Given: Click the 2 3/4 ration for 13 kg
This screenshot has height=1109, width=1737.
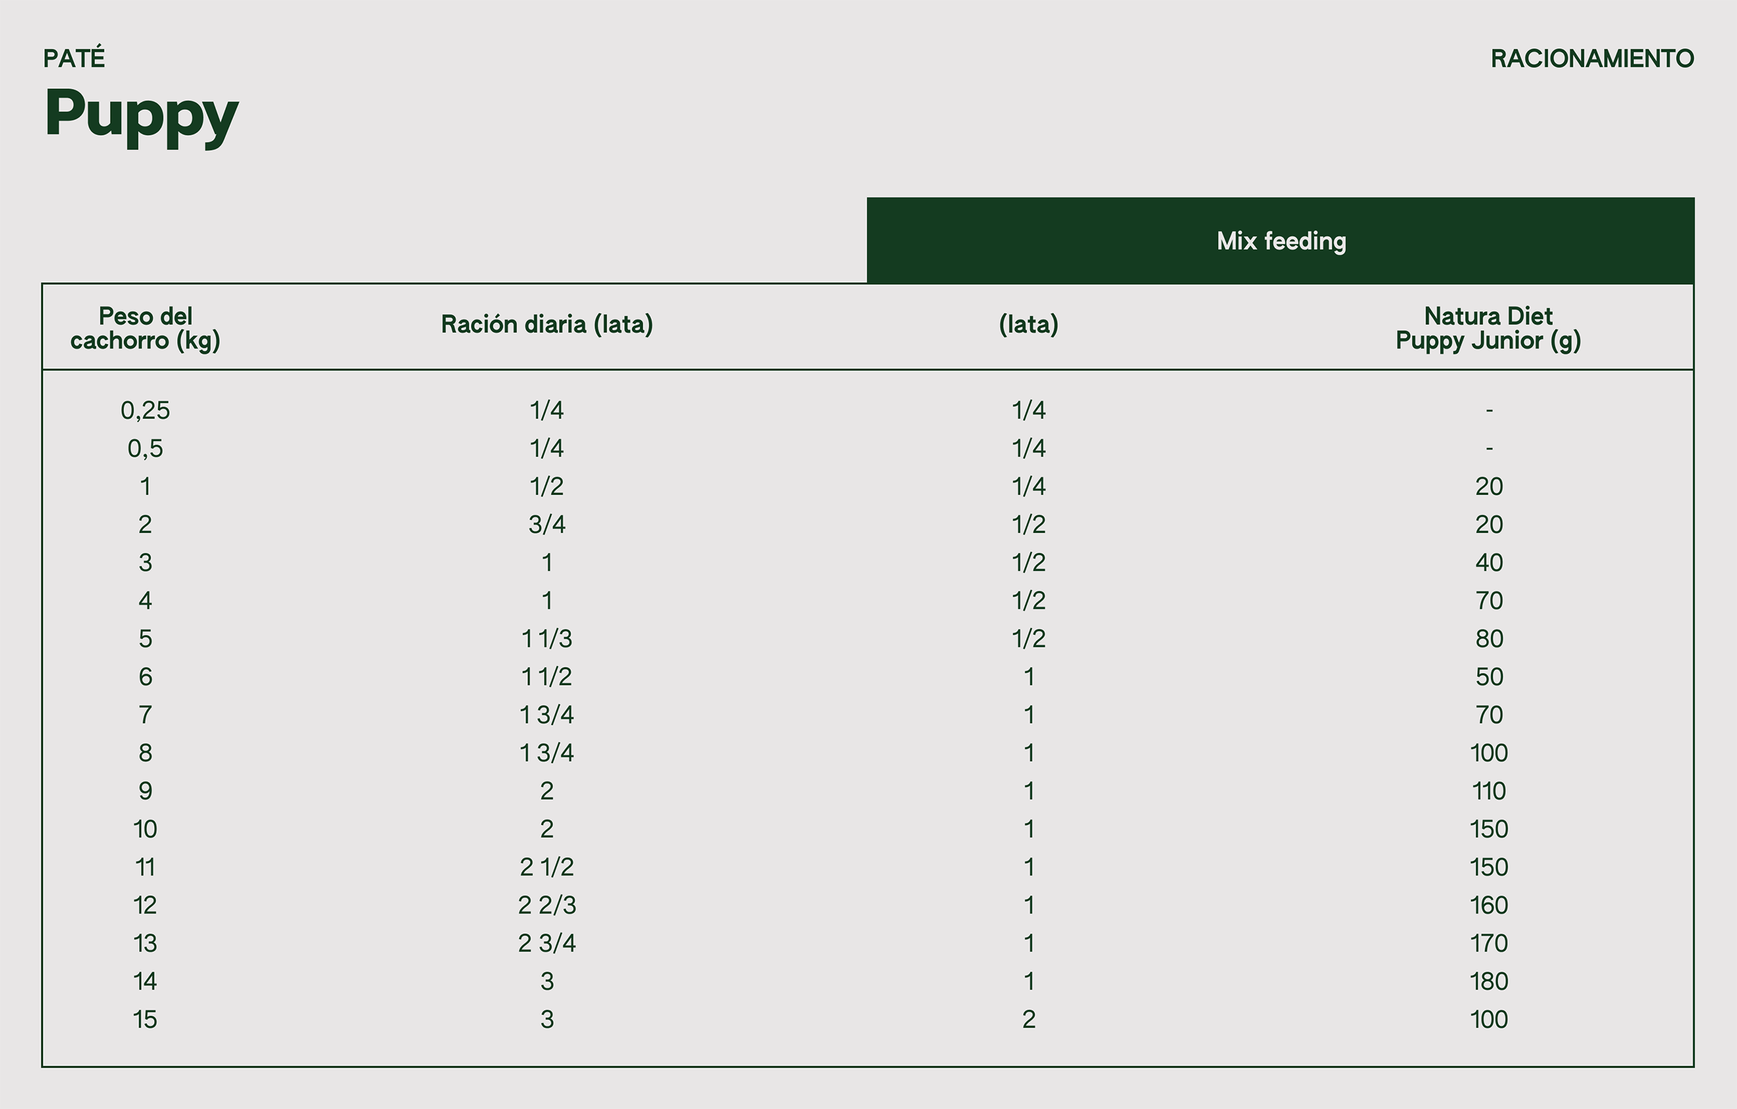Looking at the screenshot, I should click(x=547, y=943).
